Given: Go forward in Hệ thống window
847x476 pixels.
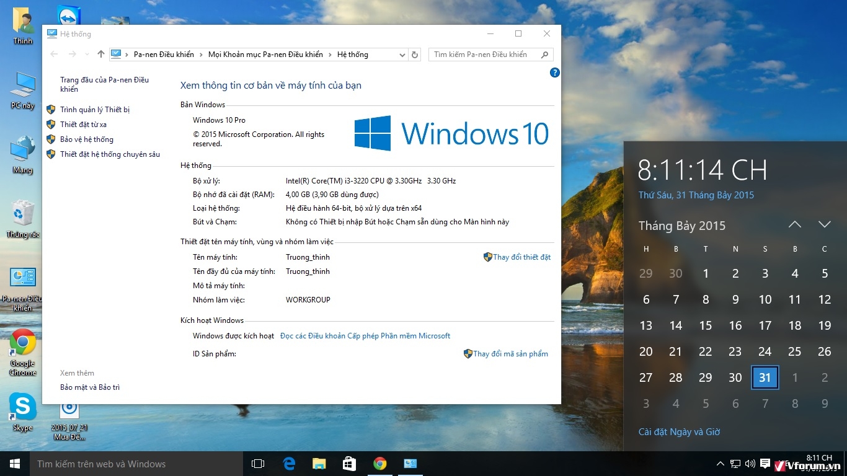Looking at the screenshot, I should [73, 55].
